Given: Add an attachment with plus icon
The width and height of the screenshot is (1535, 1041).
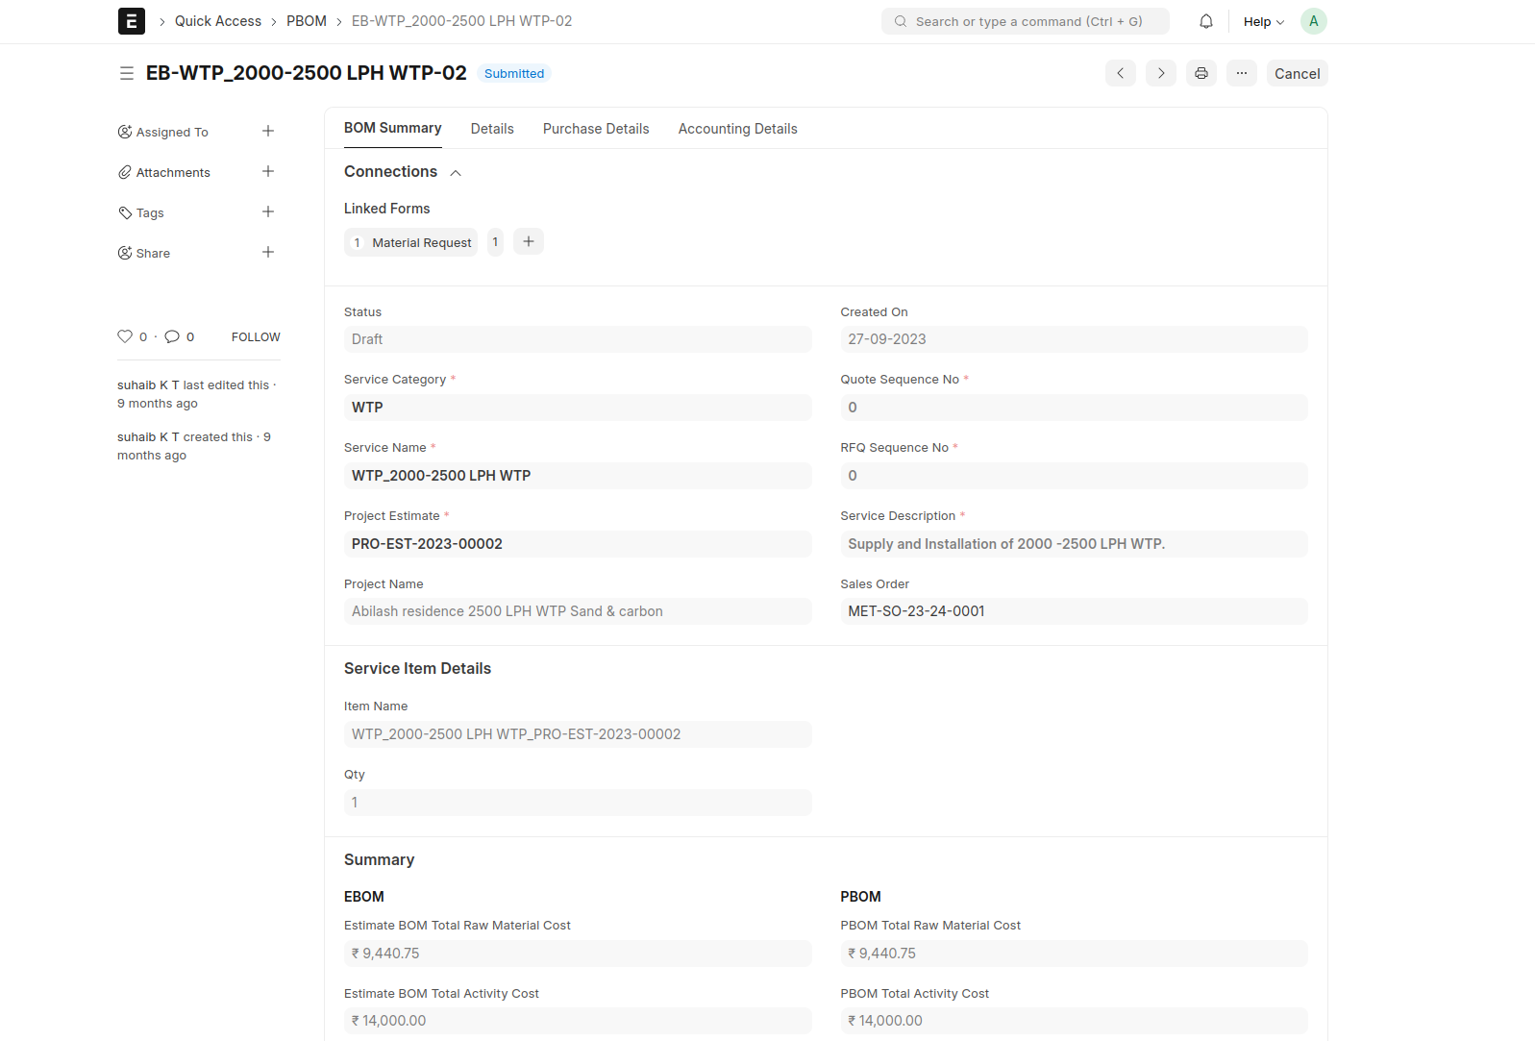Looking at the screenshot, I should pos(268,172).
